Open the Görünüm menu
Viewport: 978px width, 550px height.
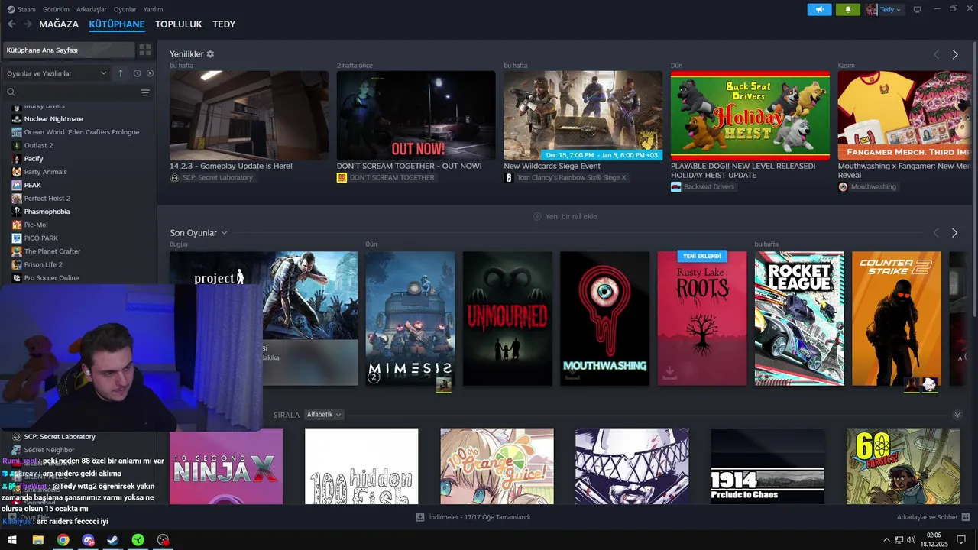[56, 9]
